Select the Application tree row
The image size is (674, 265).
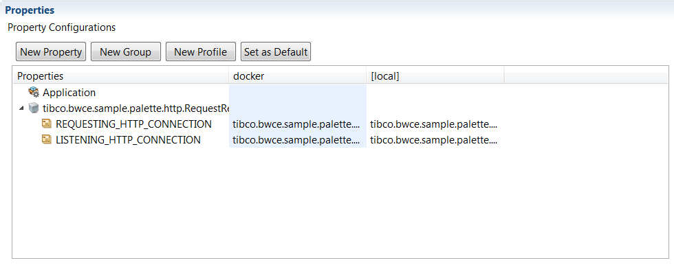pyautogui.click(x=69, y=92)
